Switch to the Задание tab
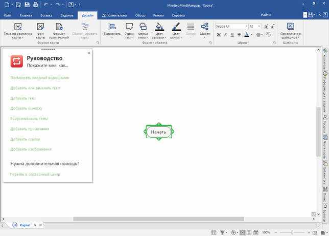The height and width of the screenshot is (236, 329). click(67, 15)
